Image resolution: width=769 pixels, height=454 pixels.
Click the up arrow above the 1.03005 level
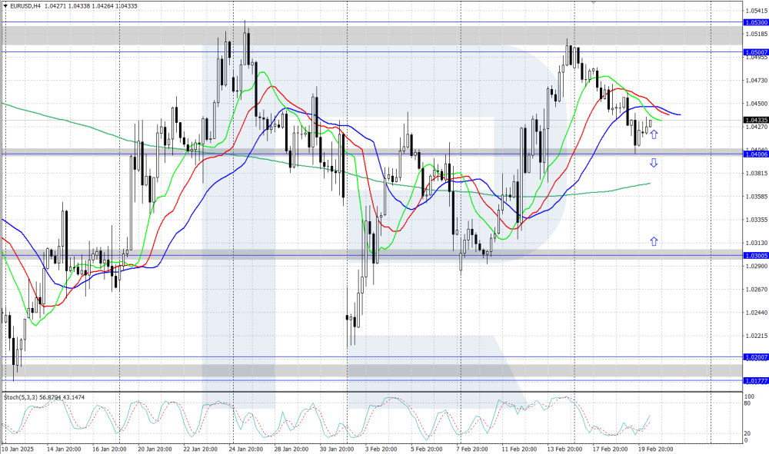click(x=654, y=241)
